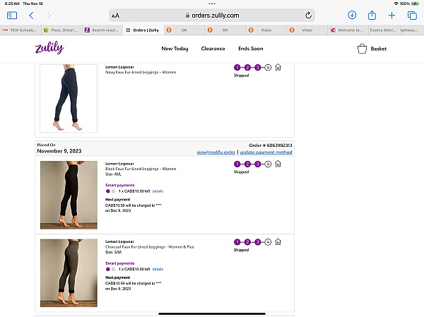Switch to the Puce, Ontario tab

(x=61, y=30)
